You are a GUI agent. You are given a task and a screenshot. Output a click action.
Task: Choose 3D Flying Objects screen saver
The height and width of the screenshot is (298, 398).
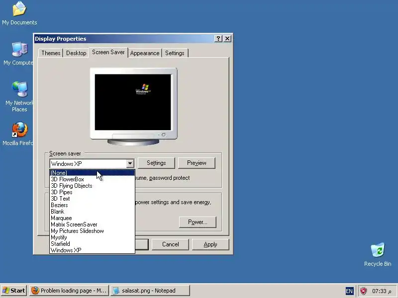click(x=92, y=186)
